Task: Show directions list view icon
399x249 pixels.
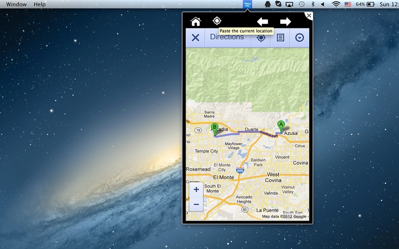Action: coord(280,38)
